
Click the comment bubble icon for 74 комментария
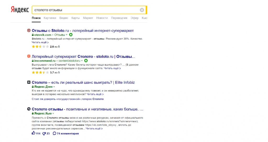tap(54, 133)
